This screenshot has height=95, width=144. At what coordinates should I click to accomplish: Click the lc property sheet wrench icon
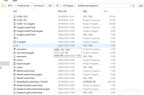point(14,38)
